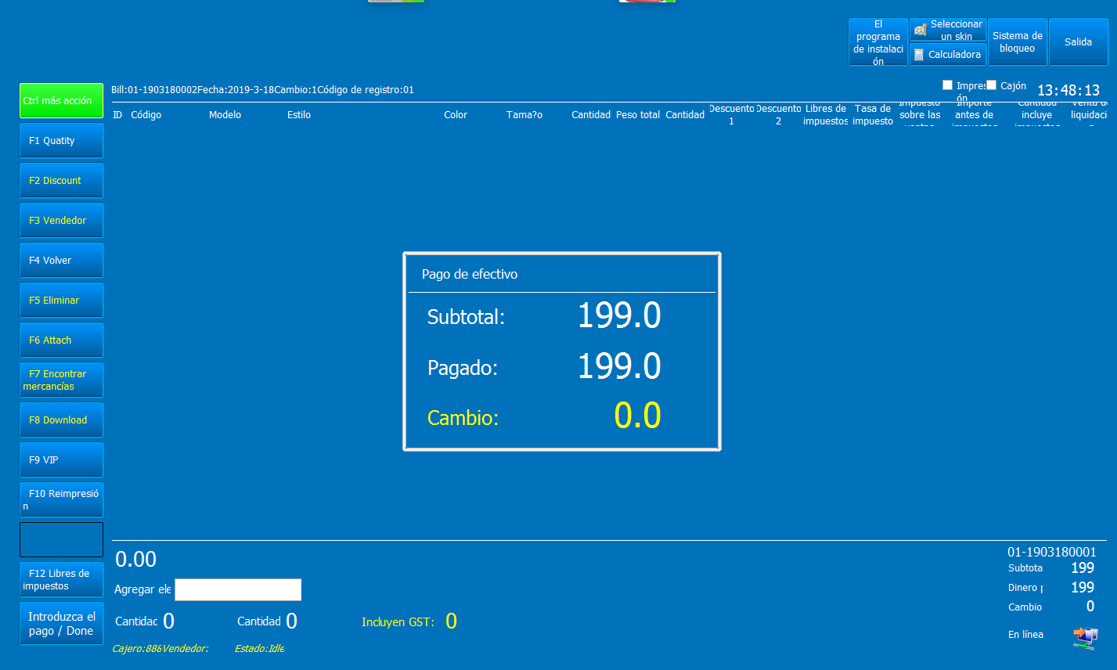The height and width of the screenshot is (670, 1117).
Task: Select the Modelo column header
Action: click(x=225, y=115)
